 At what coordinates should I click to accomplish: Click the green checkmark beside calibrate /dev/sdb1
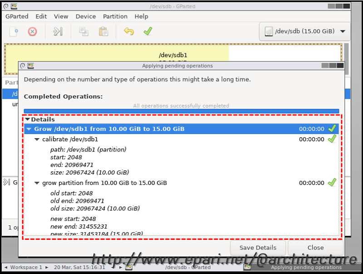[332, 139]
